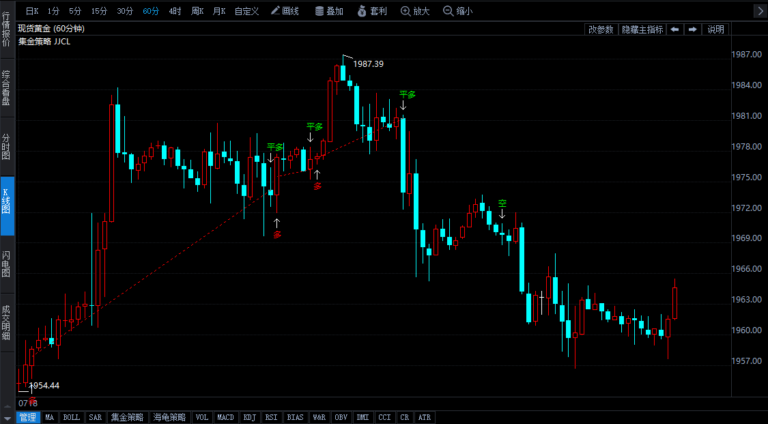Screen dimensions: 768x424
Task: Show the MACD indicator
Action: point(225,417)
